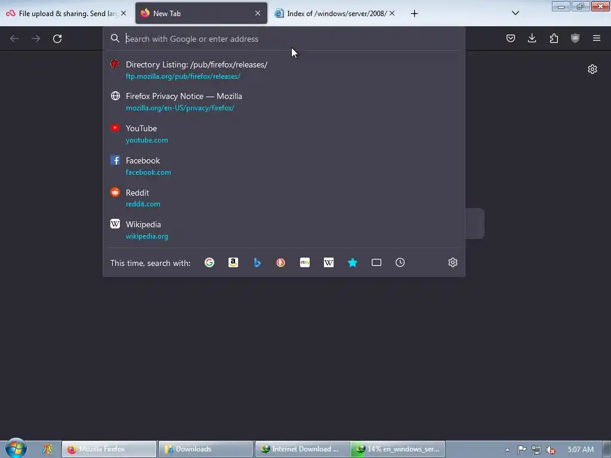Image resolution: width=611 pixels, height=458 pixels.
Task: Open the YouTube suggestion
Action: click(x=283, y=134)
